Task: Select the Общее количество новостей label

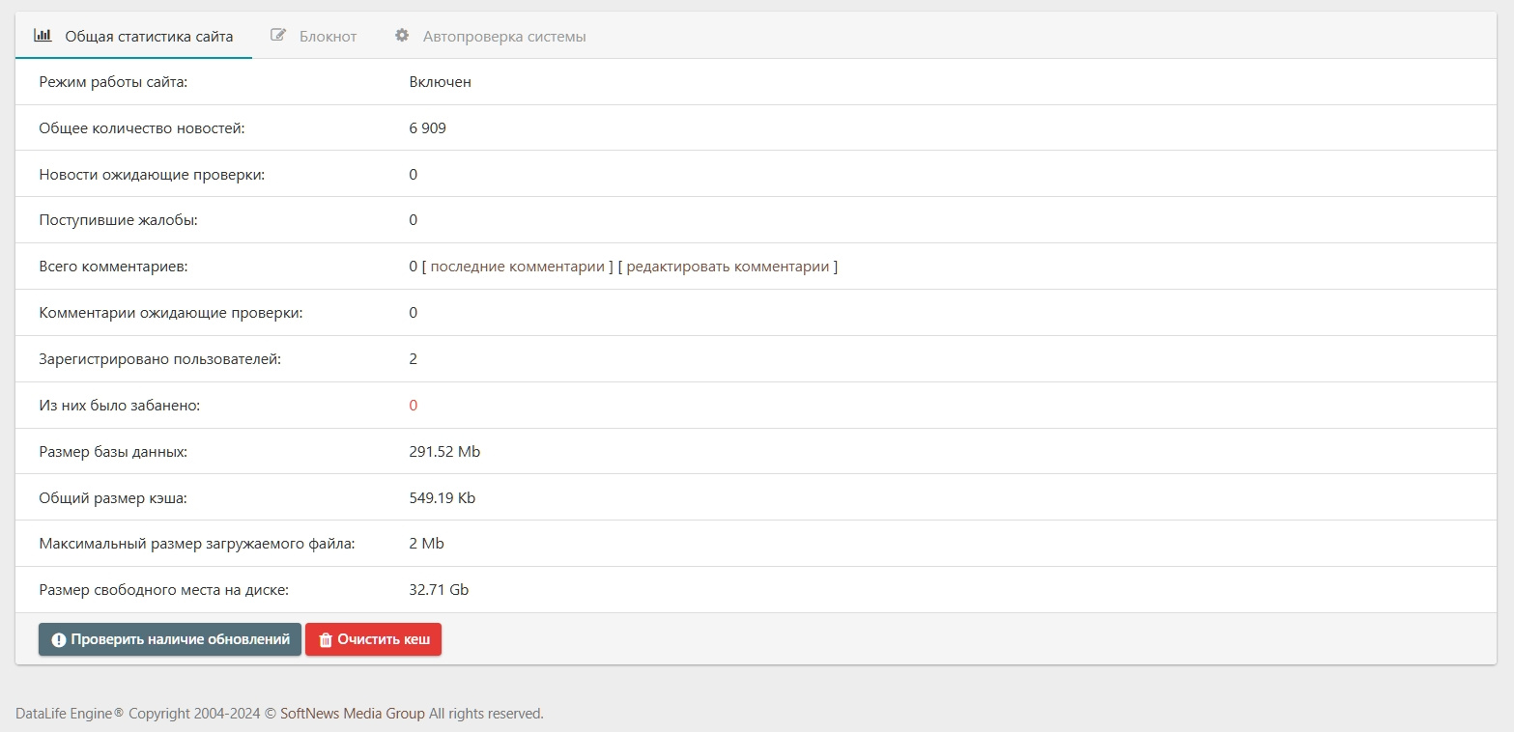Action: 142,127
